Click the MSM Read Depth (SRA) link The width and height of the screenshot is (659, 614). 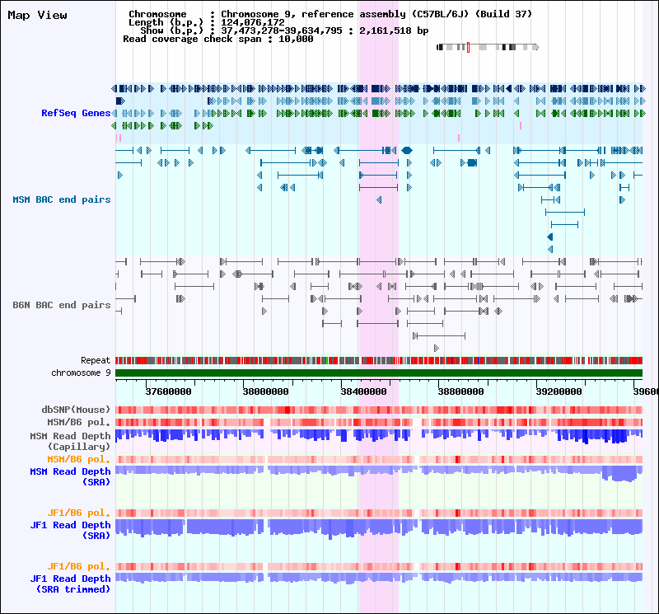[x=70, y=477]
